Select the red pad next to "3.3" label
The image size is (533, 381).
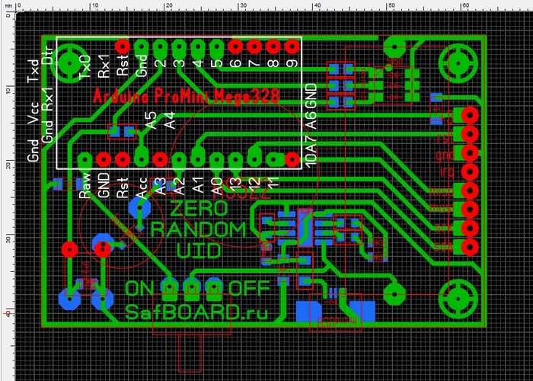coord(470,116)
